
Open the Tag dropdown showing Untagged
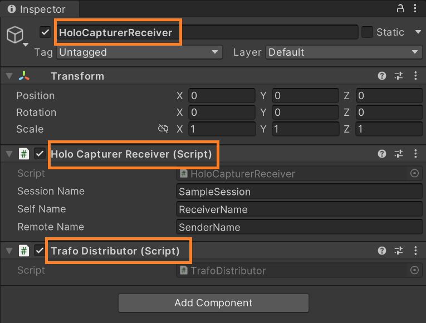139,52
